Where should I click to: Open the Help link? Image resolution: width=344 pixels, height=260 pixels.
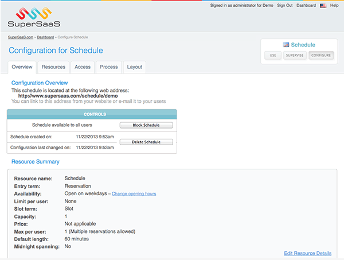[334, 5]
